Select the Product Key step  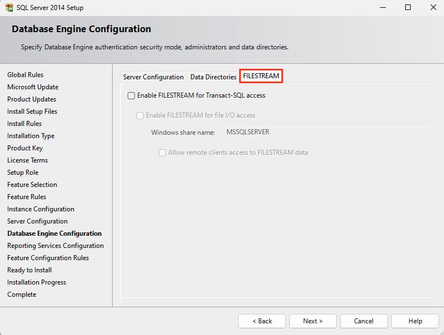point(25,148)
